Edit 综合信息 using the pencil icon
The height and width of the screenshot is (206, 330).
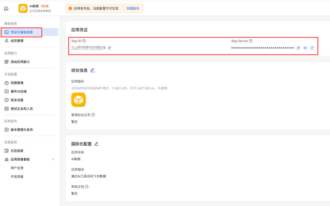click(x=93, y=70)
